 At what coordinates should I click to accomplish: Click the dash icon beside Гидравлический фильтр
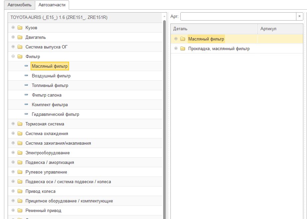coord(26,114)
